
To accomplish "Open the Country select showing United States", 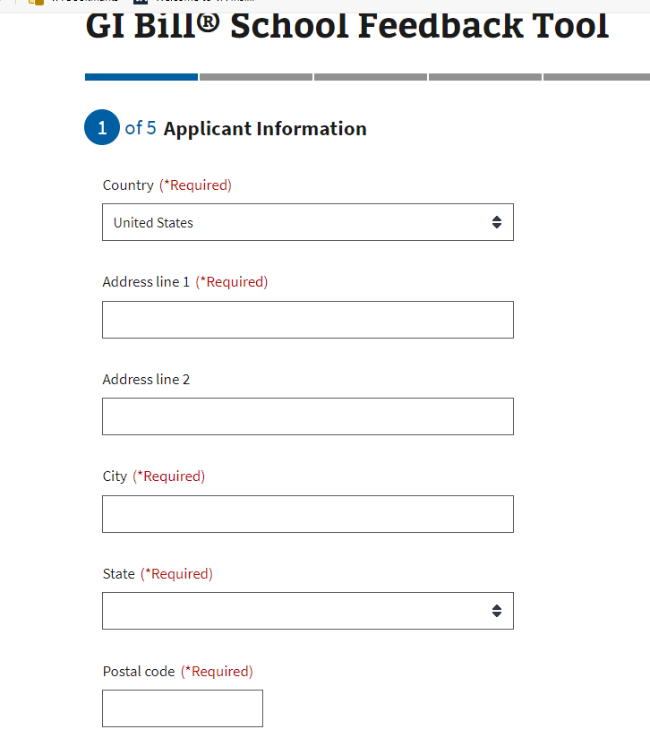I will [295, 222].
